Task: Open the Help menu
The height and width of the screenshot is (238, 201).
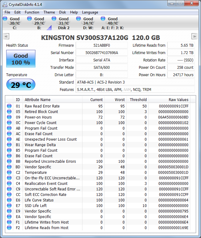Action: coord(74,12)
